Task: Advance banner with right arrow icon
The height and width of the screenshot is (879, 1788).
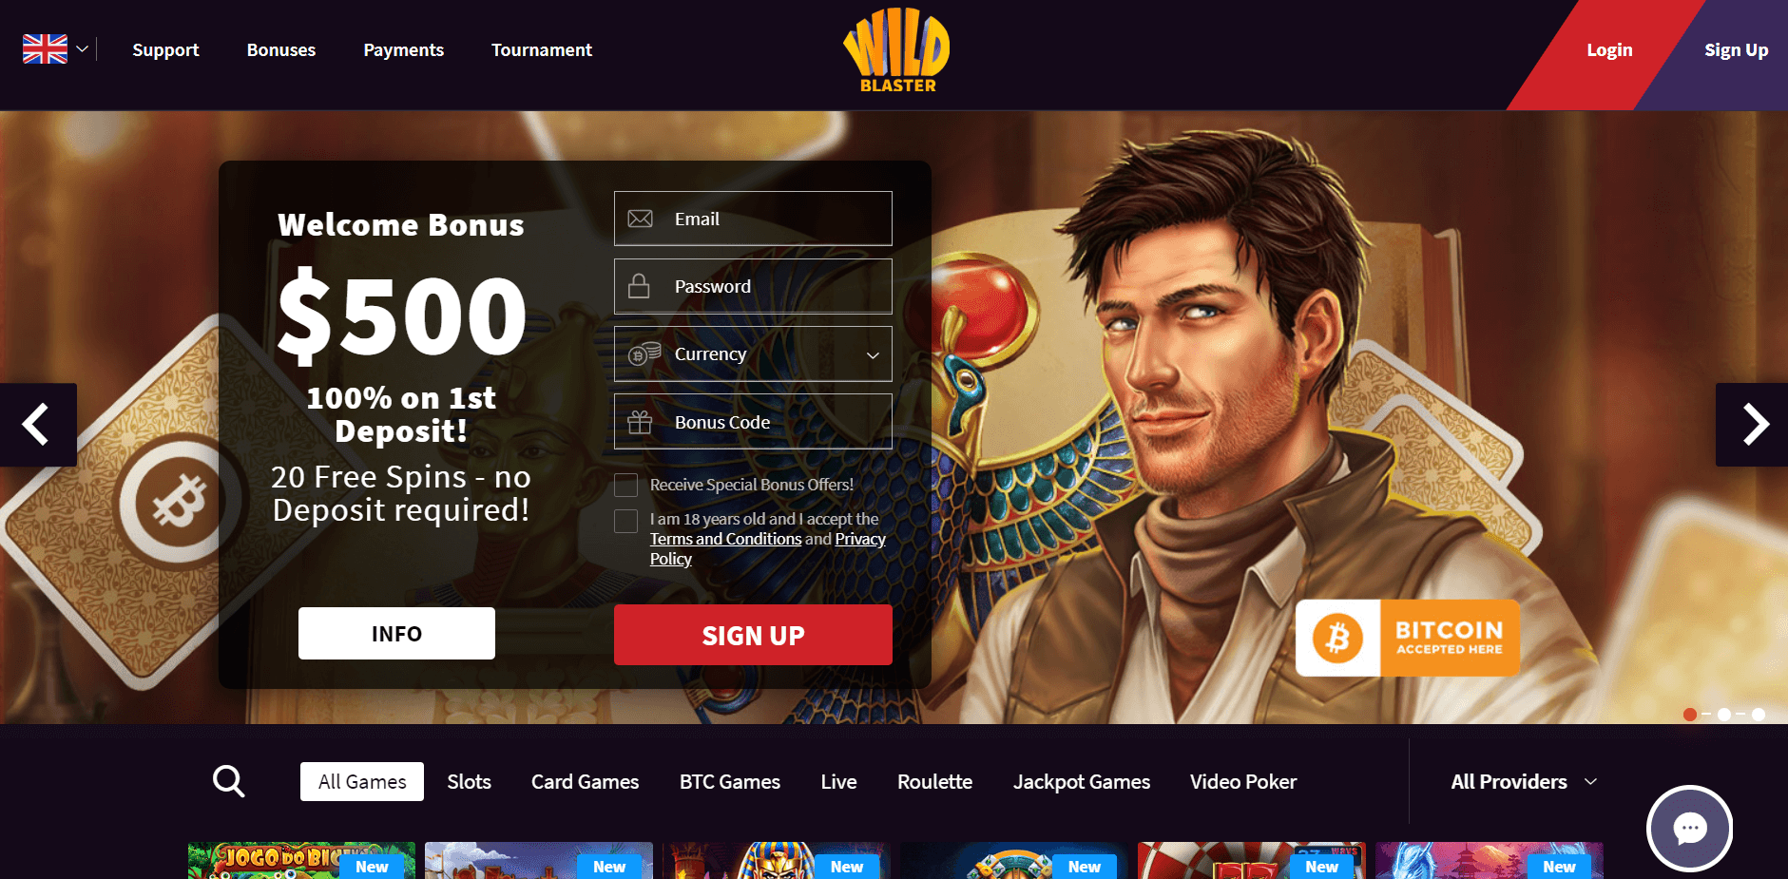Action: coord(1752,425)
